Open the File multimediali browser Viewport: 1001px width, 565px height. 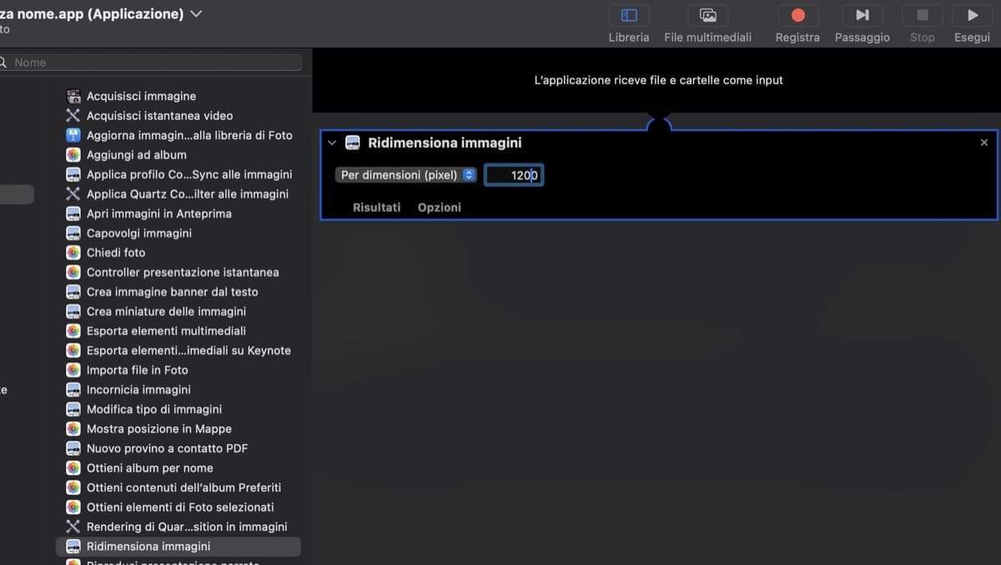pyautogui.click(x=707, y=23)
